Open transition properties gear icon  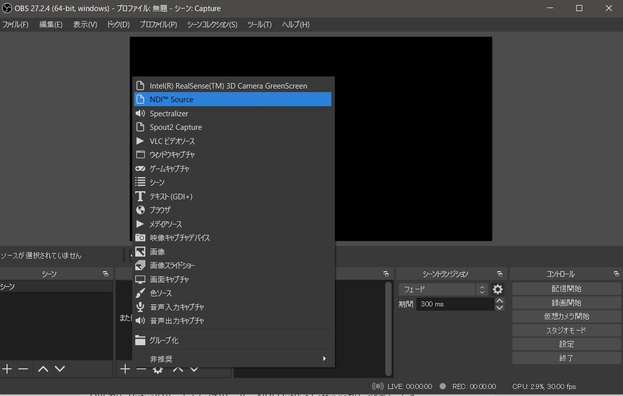[498, 289]
